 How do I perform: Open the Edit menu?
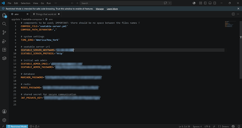16,3
